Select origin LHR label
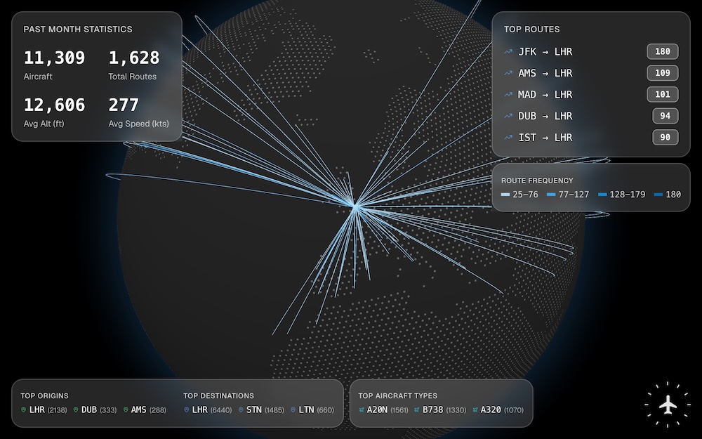The height and width of the screenshot is (439, 702). 37,410
